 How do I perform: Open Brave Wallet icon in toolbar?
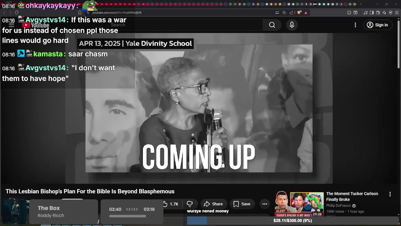point(378,13)
